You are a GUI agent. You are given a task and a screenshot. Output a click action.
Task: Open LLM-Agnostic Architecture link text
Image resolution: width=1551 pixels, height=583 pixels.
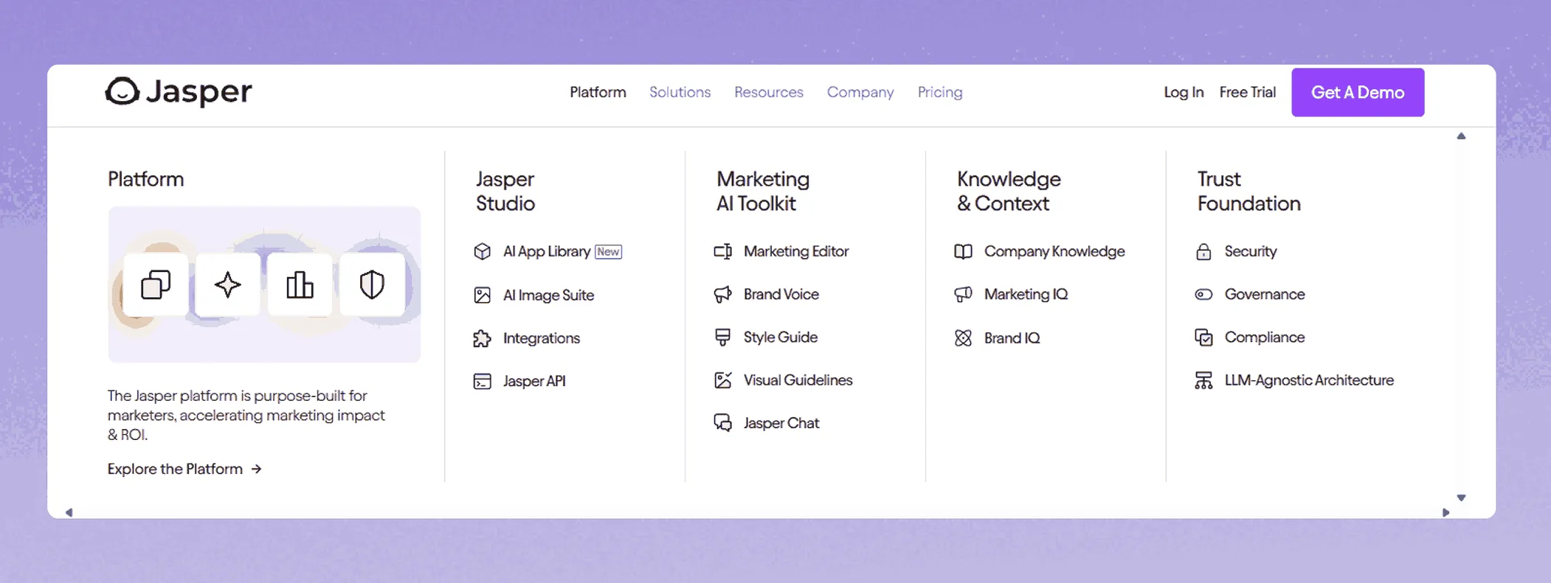(x=1309, y=380)
